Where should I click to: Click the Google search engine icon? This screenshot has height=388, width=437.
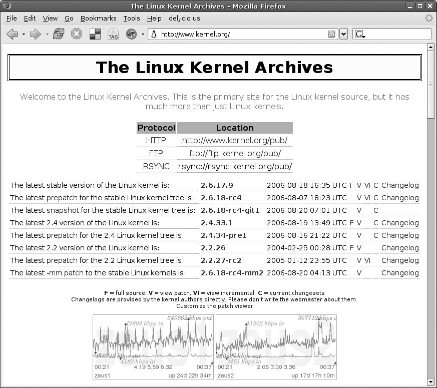[x=359, y=34]
